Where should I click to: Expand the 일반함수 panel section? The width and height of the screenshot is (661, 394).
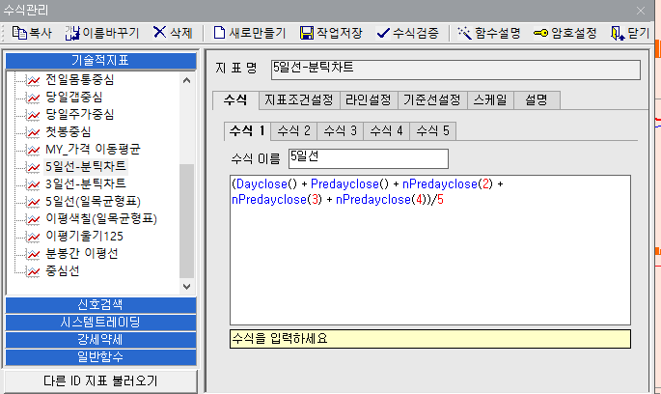(101, 357)
